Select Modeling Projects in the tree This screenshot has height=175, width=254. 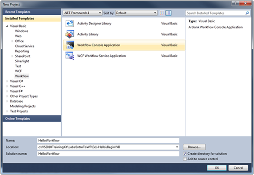click(23, 106)
